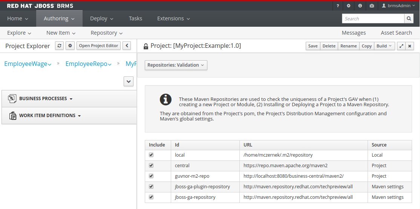The image size is (420, 209).
Task: Click the Business Processes icon
Action: tap(12, 99)
